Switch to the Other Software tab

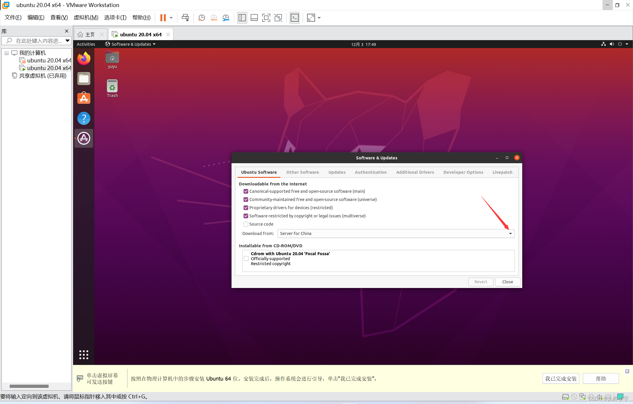pyautogui.click(x=302, y=172)
